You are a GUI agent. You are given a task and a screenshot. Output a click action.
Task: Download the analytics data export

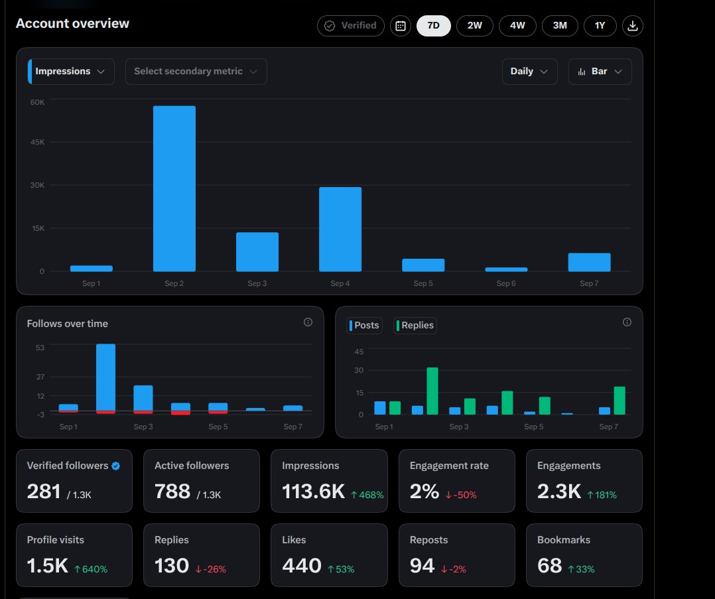(x=633, y=26)
